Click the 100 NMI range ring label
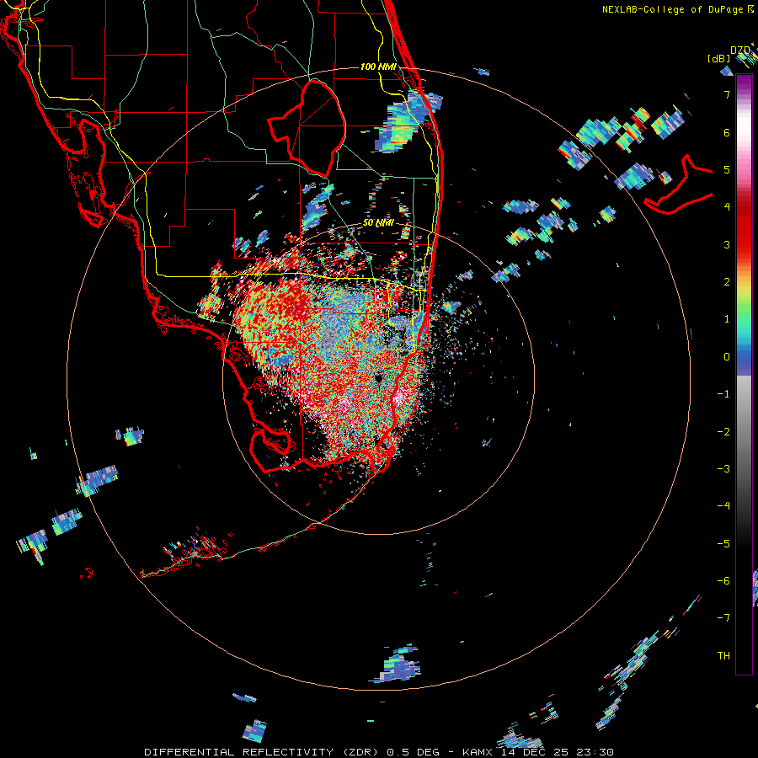 pyautogui.click(x=378, y=67)
